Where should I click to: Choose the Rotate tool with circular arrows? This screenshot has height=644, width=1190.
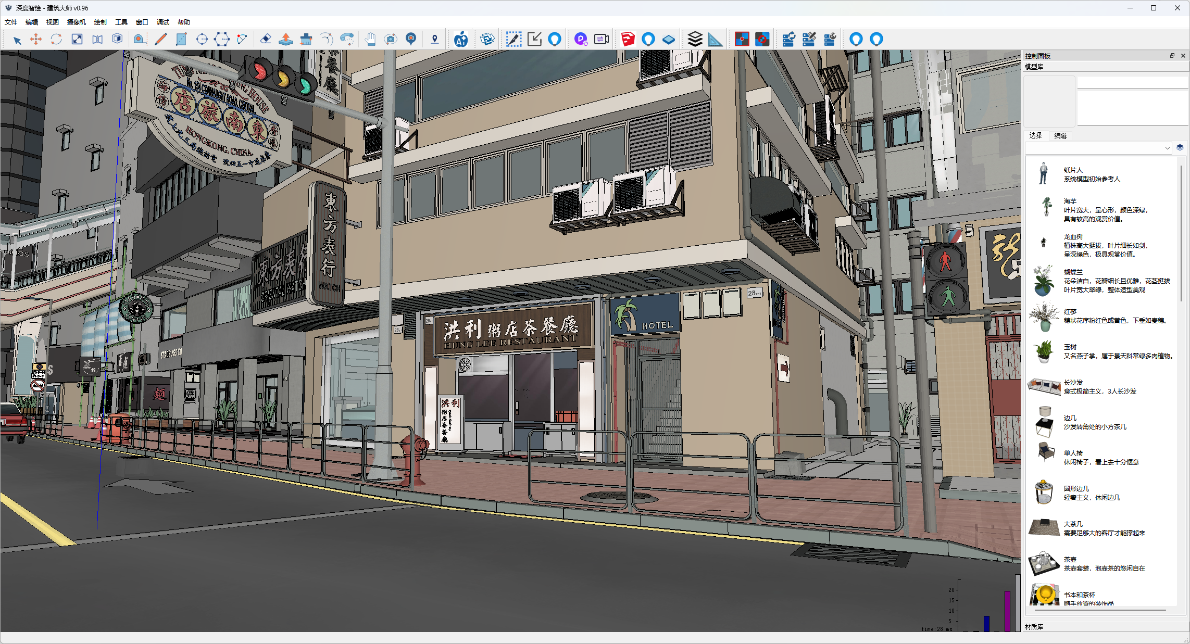tap(56, 40)
